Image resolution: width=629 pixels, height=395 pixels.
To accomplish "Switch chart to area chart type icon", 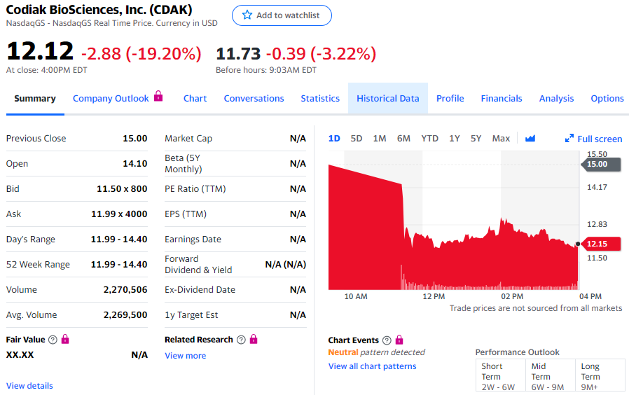I will point(530,139).
